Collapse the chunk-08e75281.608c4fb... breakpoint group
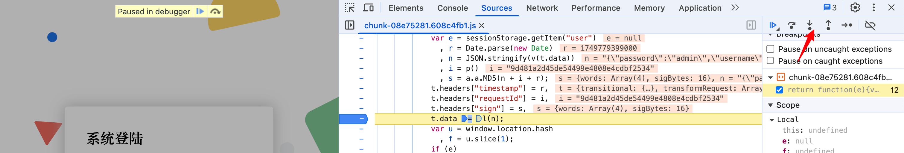This screenshot has height=153, width=904. 770,78
